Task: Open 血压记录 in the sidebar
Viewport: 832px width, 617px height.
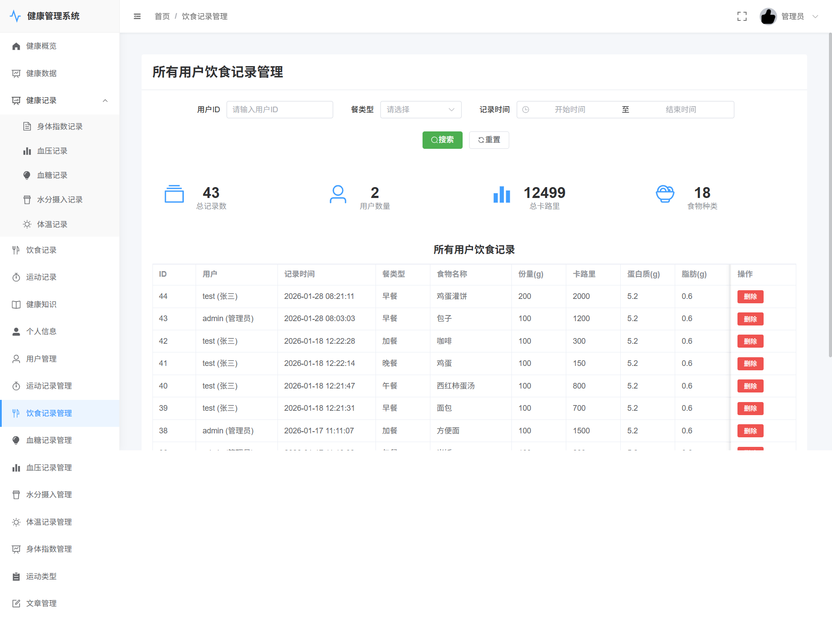Action: point(52,151)
